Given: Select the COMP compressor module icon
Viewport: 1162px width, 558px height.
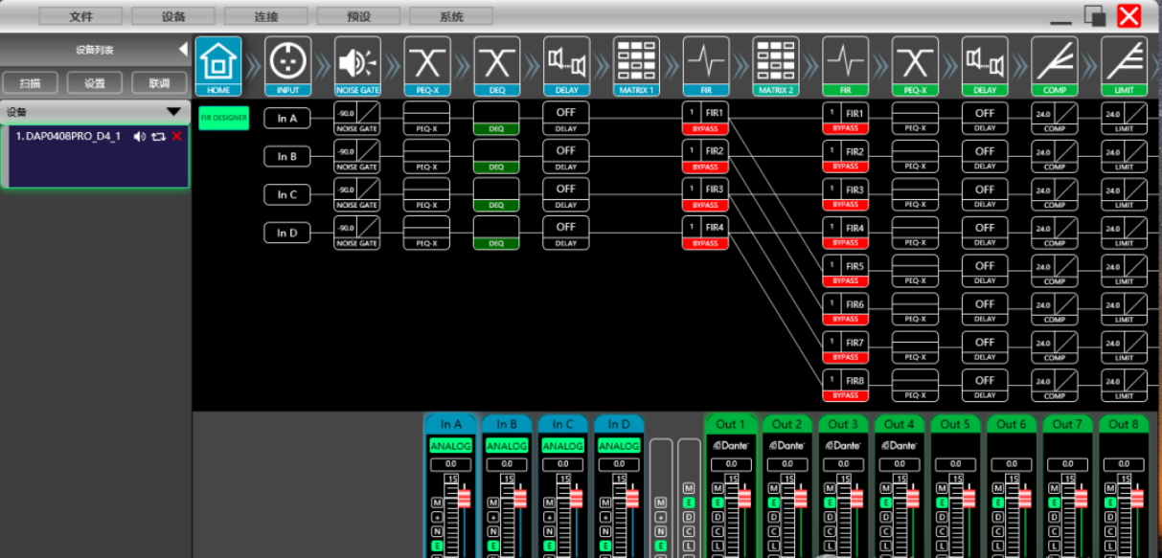Looking at the screenshot, I should tap(1055, 63).
